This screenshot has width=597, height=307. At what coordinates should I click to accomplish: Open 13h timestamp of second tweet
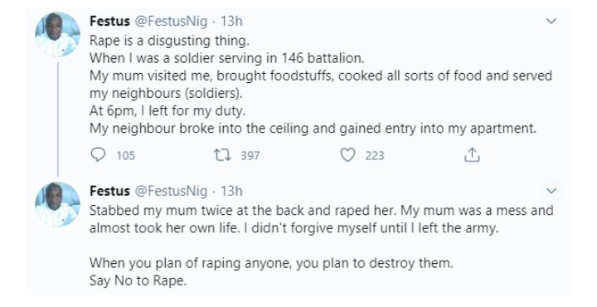pos(231,191)
